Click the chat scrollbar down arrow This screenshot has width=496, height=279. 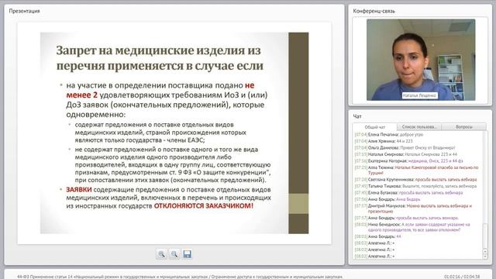(x=485, y=257)
